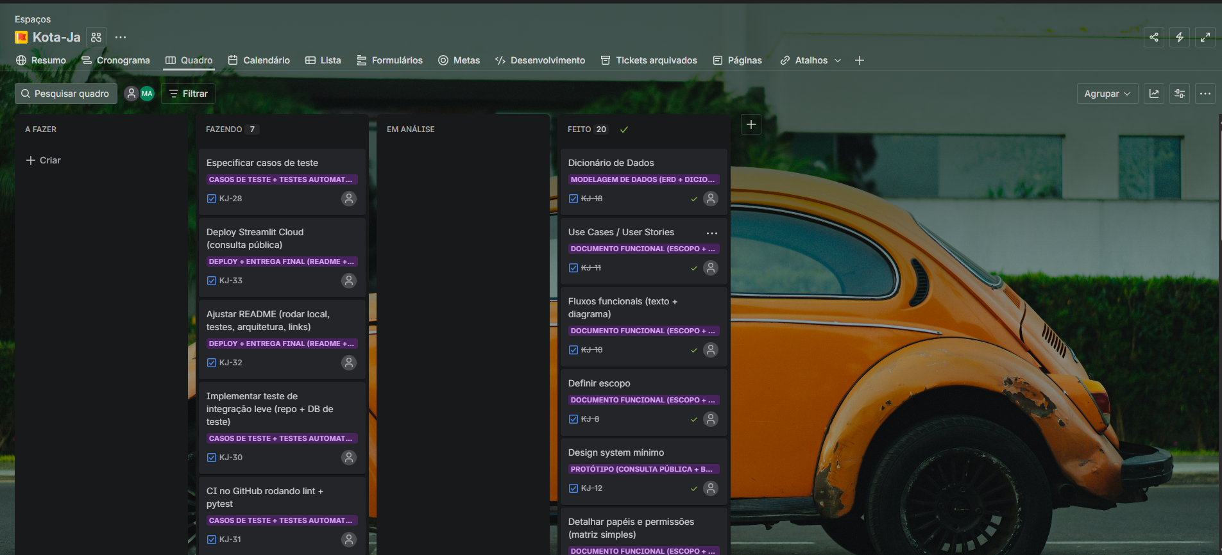This screenshot has width=1222, height=555.
Task: Open the Calendário tab
Action: (x=259, y=60)
